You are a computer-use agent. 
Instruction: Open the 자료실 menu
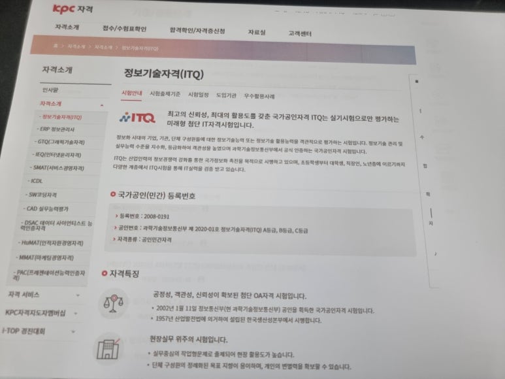pos(257,32)
